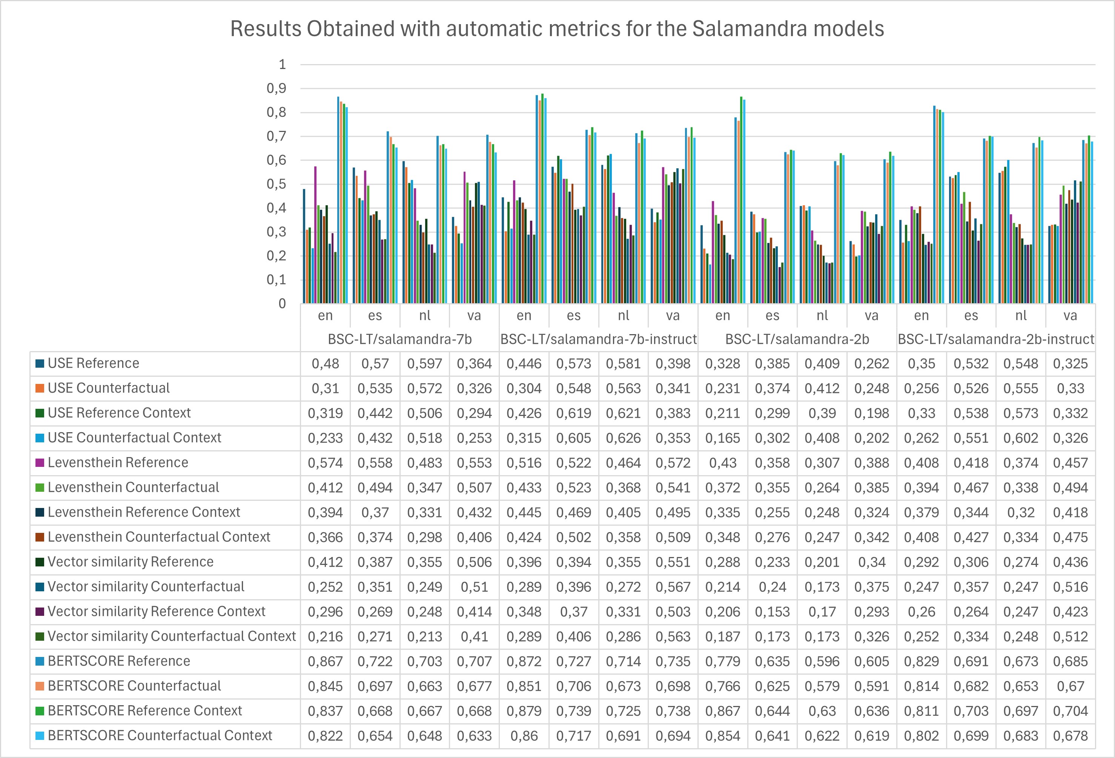The width and height of the screenshot is (1115, 758).
Task: Click the USE Reference legend color swatch
Action: click(x=40, y=364)
